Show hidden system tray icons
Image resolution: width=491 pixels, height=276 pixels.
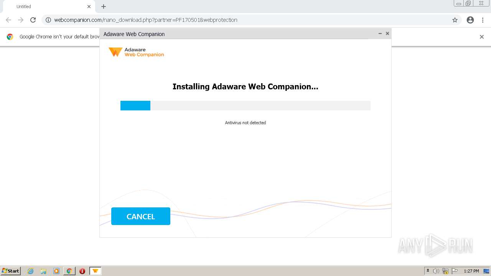428,271
